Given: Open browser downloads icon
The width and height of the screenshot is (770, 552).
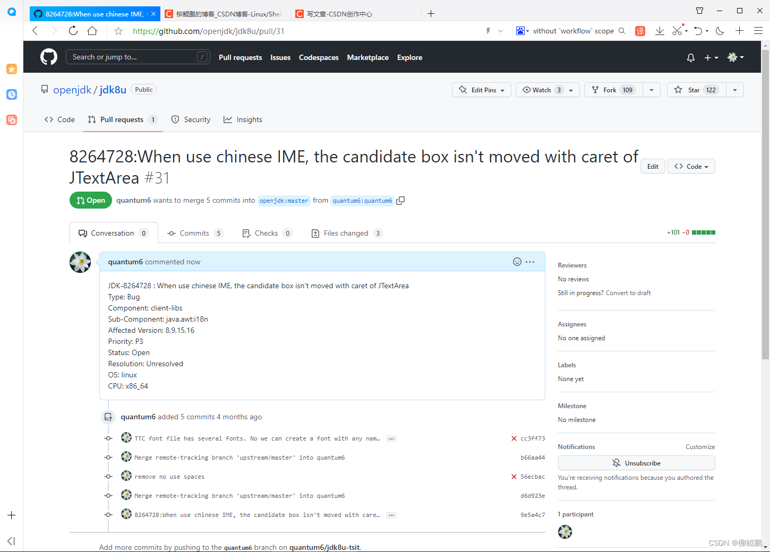Looking at the screenshot, I should coord(660,31).
